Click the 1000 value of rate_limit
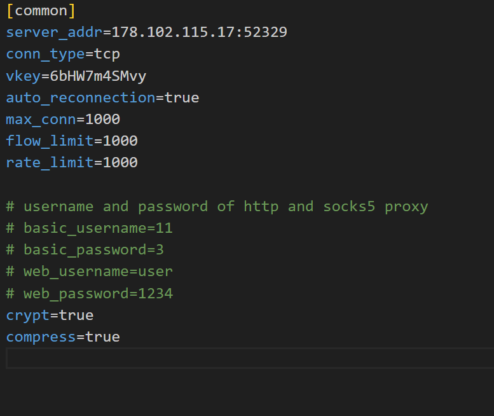The image size is (494, 416). [120, 162]
